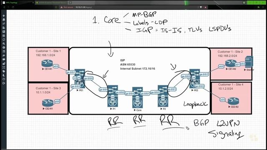267x150 pixels.
Task: Click the browser back arrow
Action: pyautogui.click(x=4, y=7)
